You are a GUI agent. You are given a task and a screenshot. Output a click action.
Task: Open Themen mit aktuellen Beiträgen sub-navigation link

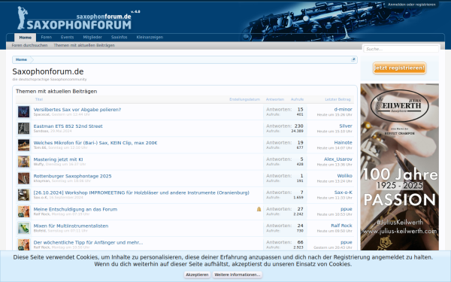pos(84,45)
